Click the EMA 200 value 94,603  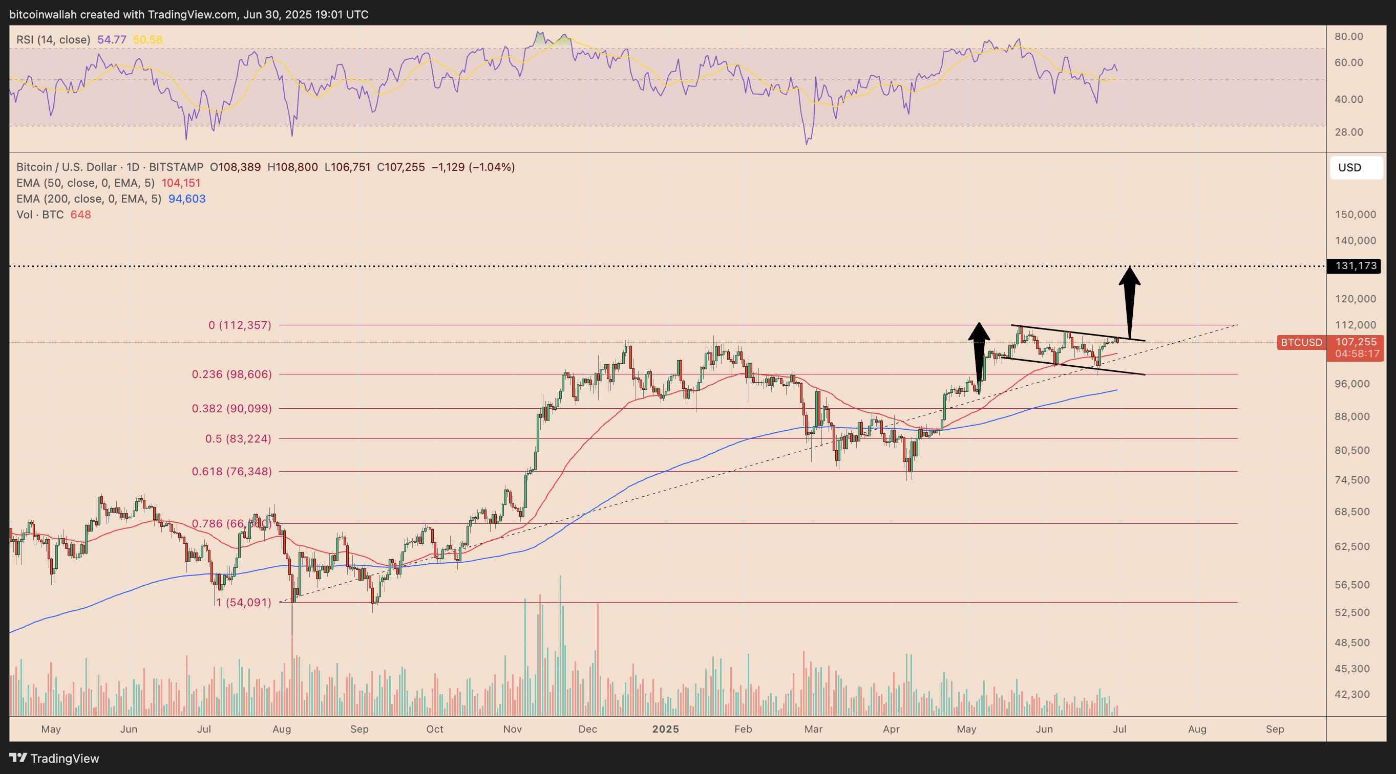coord(187,198)
